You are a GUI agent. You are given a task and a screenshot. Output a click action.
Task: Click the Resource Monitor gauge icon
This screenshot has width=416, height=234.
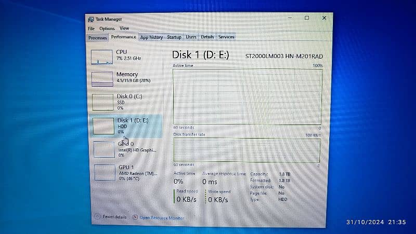(x=135, y=217)
